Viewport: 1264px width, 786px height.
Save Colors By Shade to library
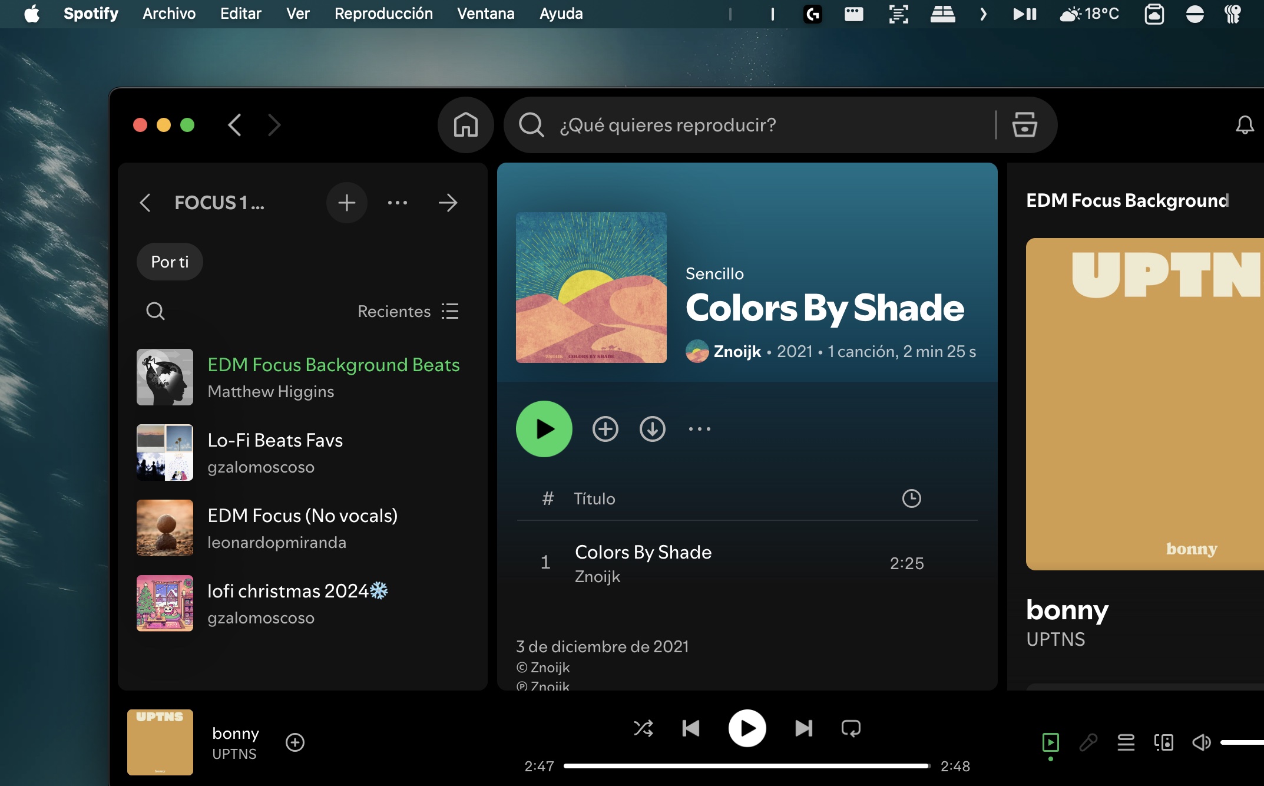(x=605, y=429)
